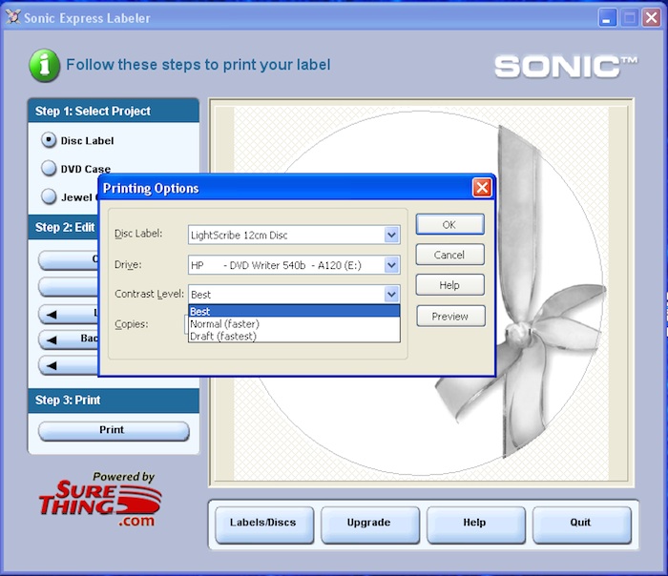
Task: Click the Step 1: Select Project header
Action: coord(114,112)
